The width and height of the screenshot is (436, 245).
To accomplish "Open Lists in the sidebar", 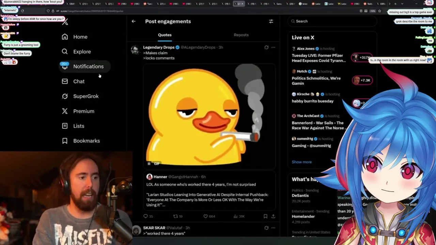I will tap(73, 126).
